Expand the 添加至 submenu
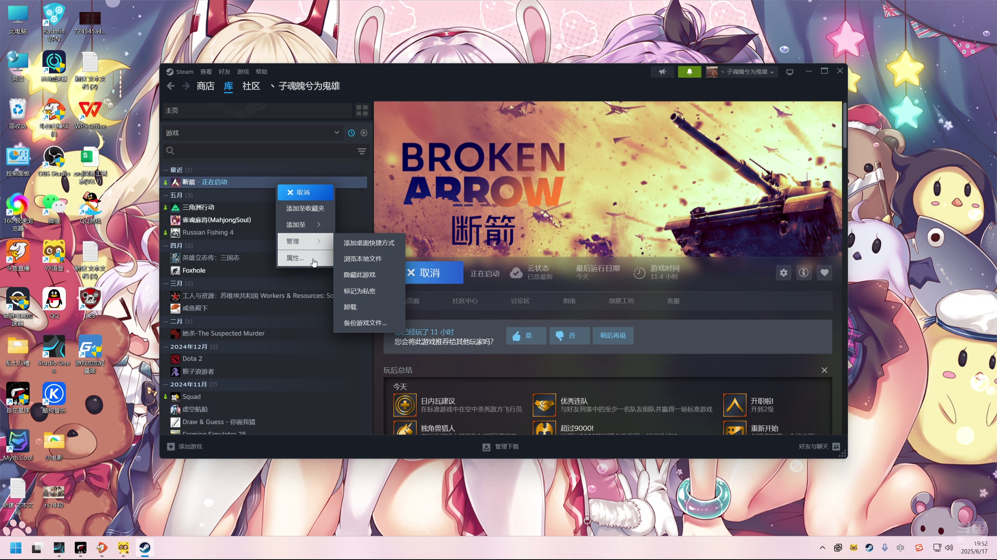The image size is (997, 560). (305, 225)
